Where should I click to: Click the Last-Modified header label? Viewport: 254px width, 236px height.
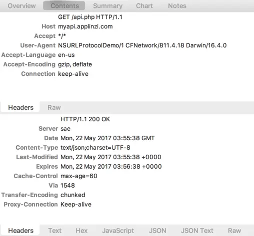[37, 157]
